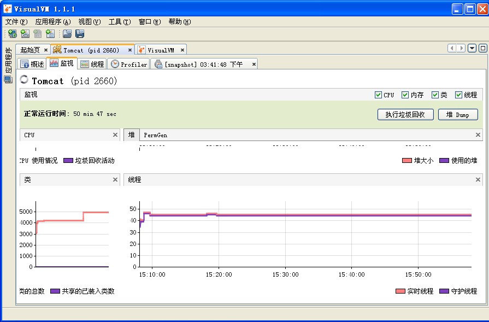Open the 应用程序 sidebar panel
Screen dimensions: 489x322
point(8,65)
